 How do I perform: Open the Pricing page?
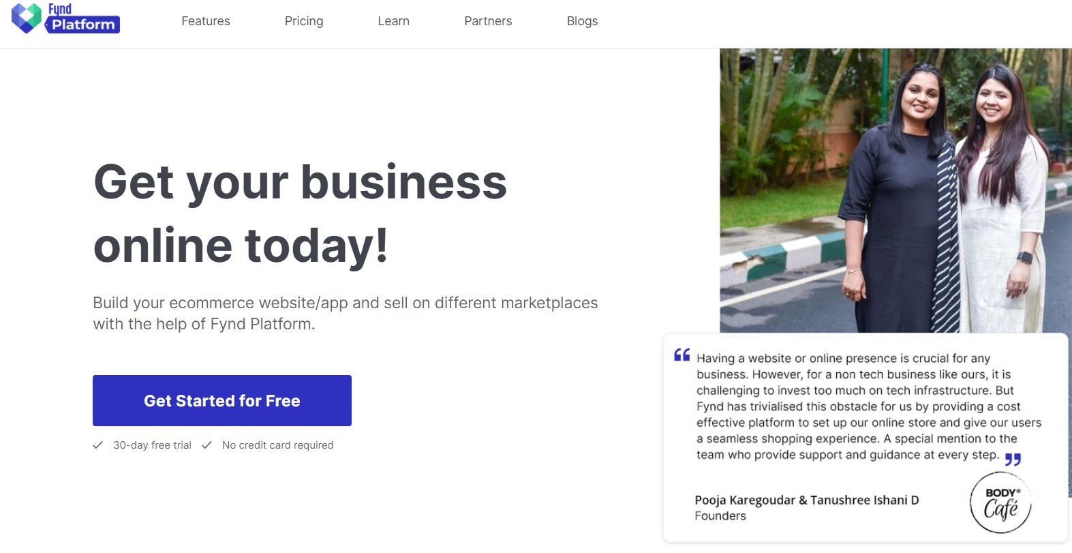[x=304, y=21]
